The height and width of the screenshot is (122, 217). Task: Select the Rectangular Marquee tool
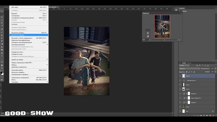(2, 14)
